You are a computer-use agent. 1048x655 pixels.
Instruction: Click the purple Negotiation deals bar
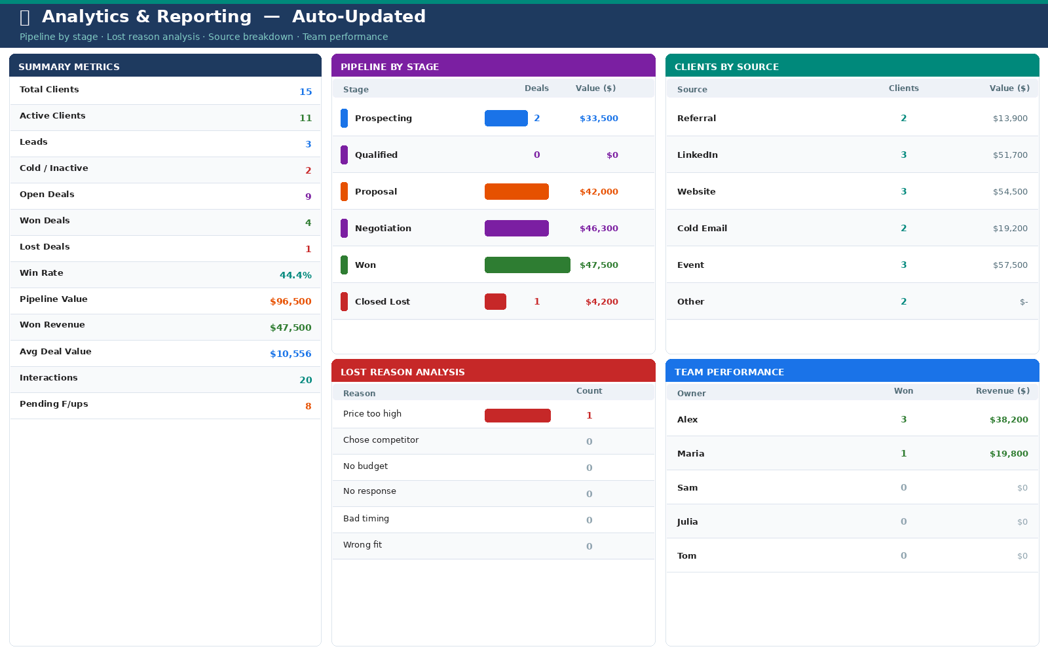(516, 229)
